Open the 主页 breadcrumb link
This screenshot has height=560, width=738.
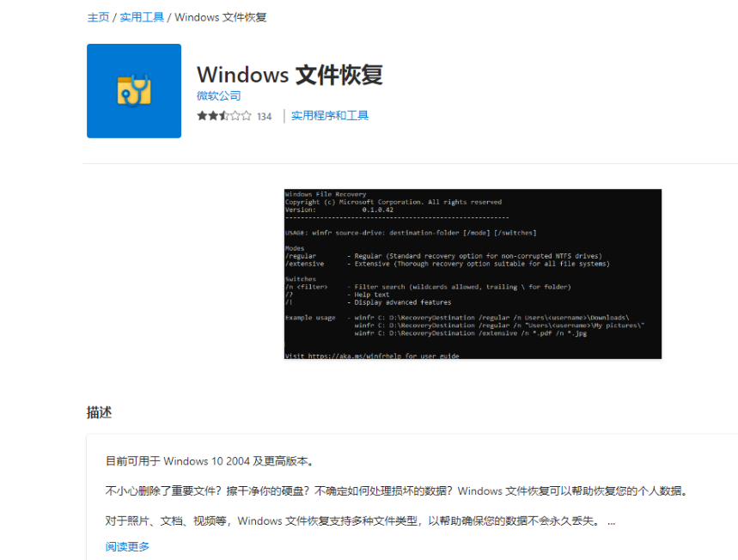click(x=97, y=16)
